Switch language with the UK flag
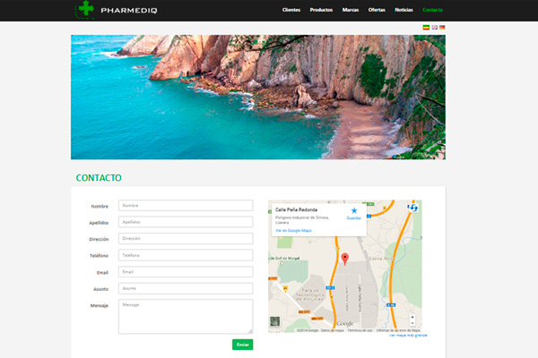The width and height of the screenshot is (538, 358). (434, 28)
